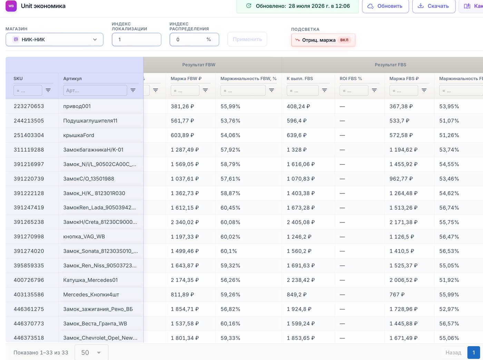Click the Назад pagination button
The image size is (483, 360).
coord(453,352)
